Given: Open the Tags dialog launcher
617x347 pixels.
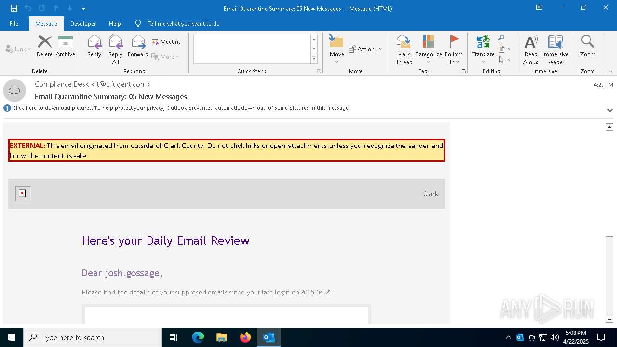Looking at the screenshot, I should click(464, 71).
